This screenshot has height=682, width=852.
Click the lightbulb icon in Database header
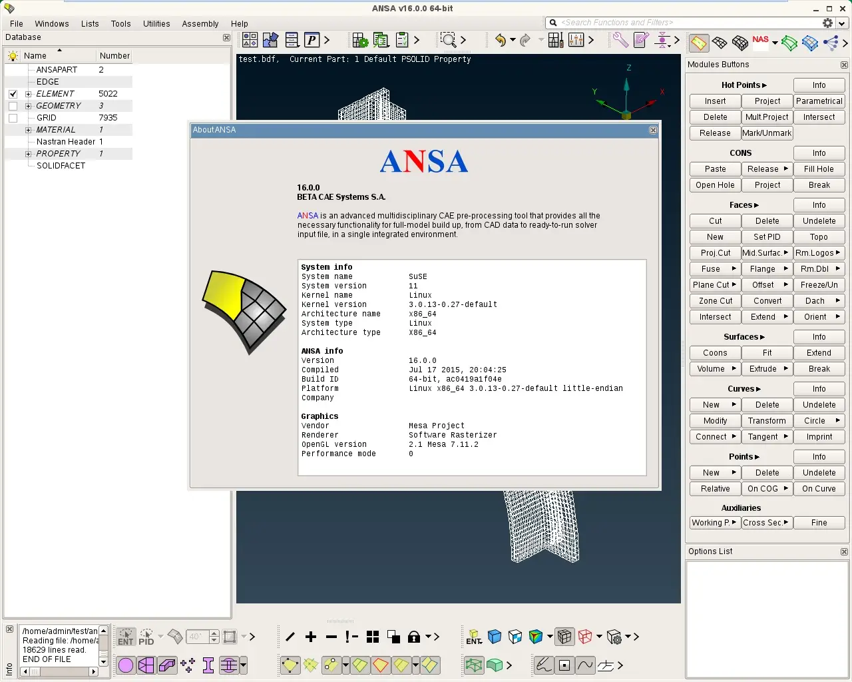tap(13, 56)
